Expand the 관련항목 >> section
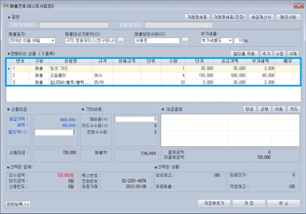 coord(18,204)
